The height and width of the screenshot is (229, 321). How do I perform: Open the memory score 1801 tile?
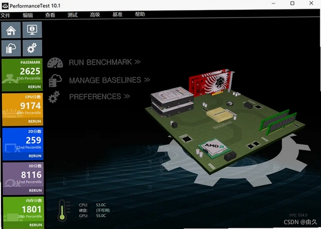[x=24, y=212]
